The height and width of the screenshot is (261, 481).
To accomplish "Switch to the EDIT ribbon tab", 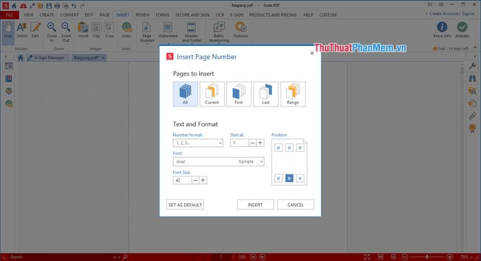I will 89,14.
